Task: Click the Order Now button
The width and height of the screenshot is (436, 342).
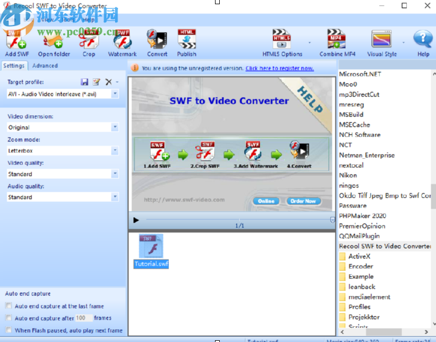Action: pos(303,201)
